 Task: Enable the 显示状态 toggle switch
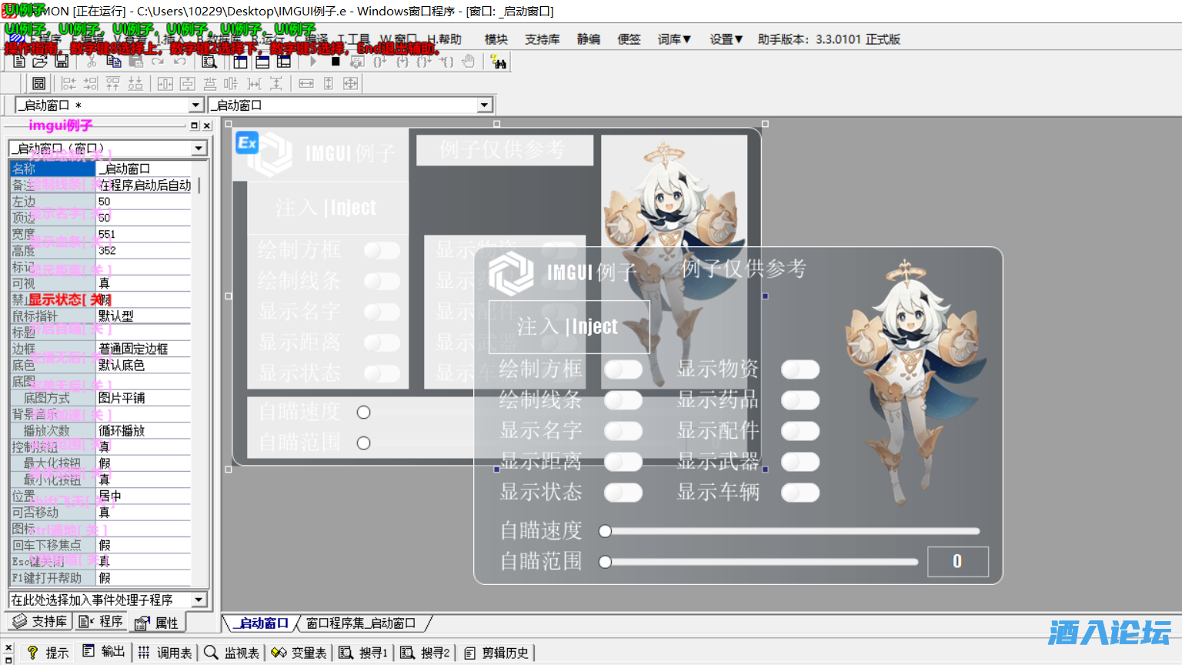[x=623, y=493]
